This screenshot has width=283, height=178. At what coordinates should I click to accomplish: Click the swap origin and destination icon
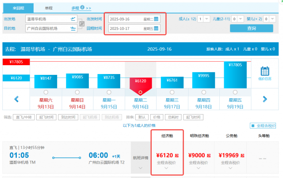(81, 24)
